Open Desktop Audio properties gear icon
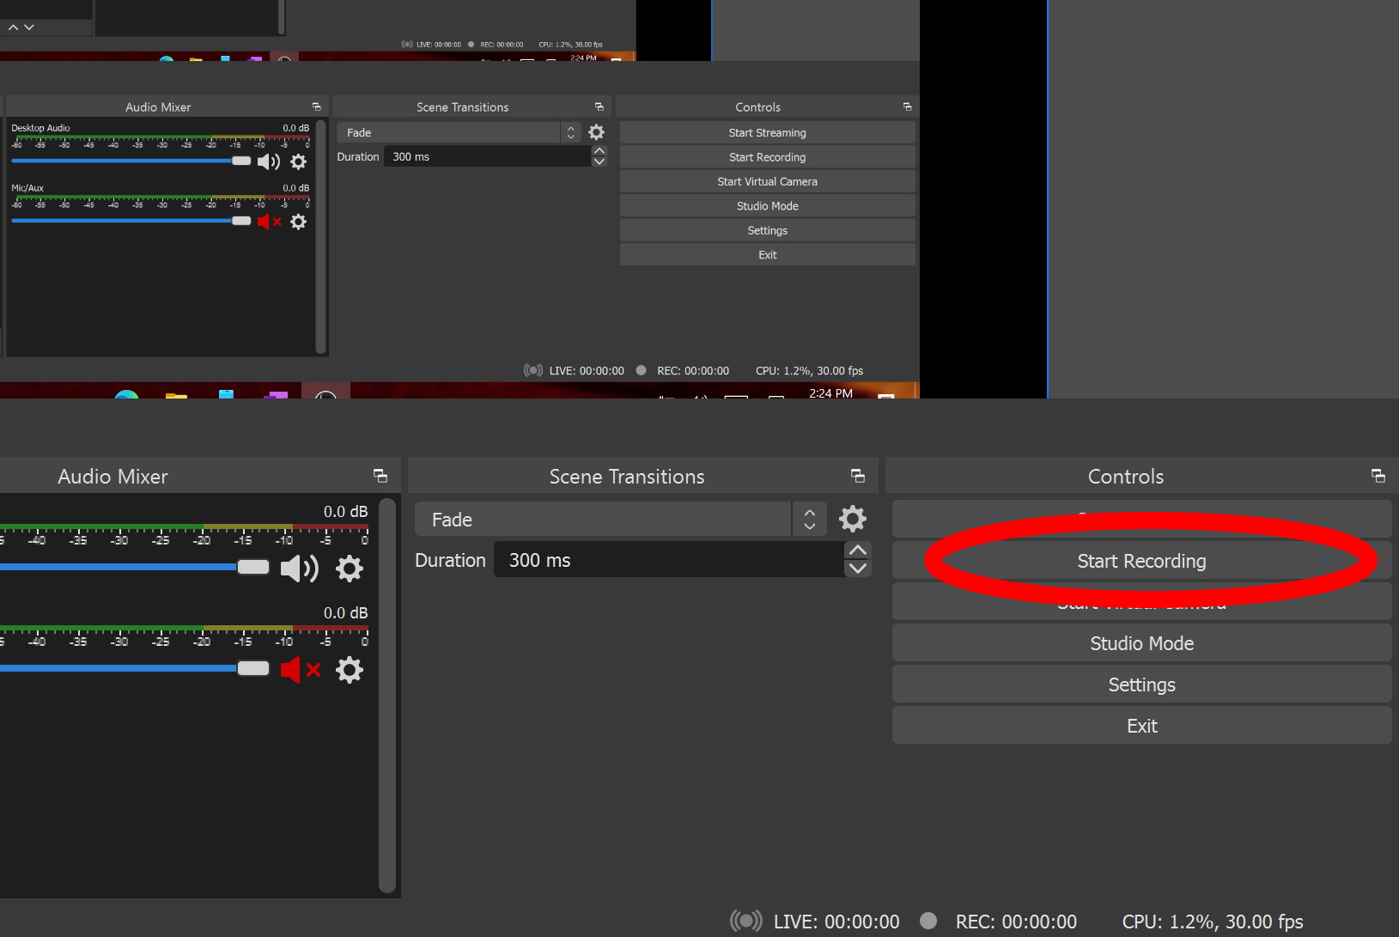This screenshot has height=937, width=1399. coord(349,568)
